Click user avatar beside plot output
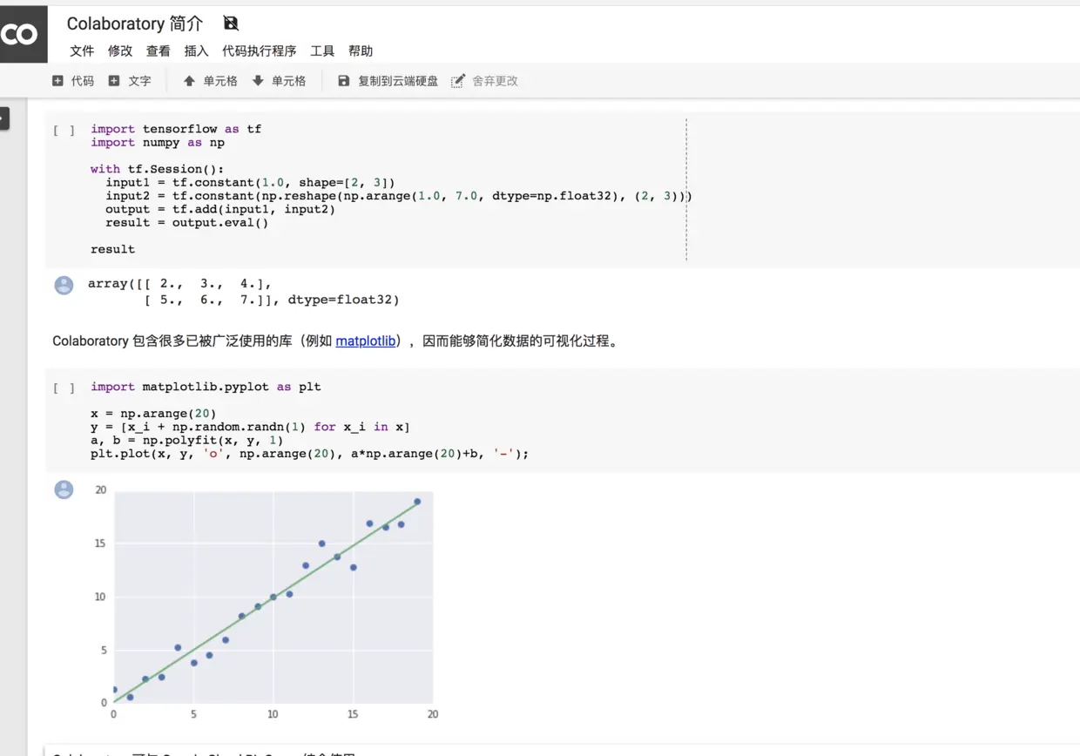 [x=64, y=489]
